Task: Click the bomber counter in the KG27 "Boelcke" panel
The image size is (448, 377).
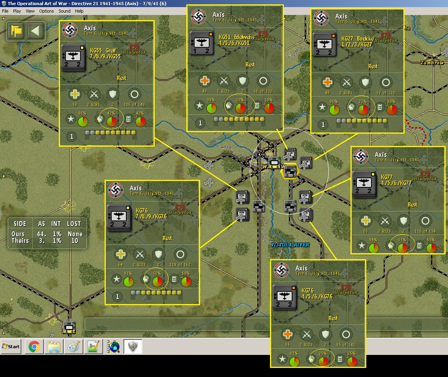Action: 324,45
